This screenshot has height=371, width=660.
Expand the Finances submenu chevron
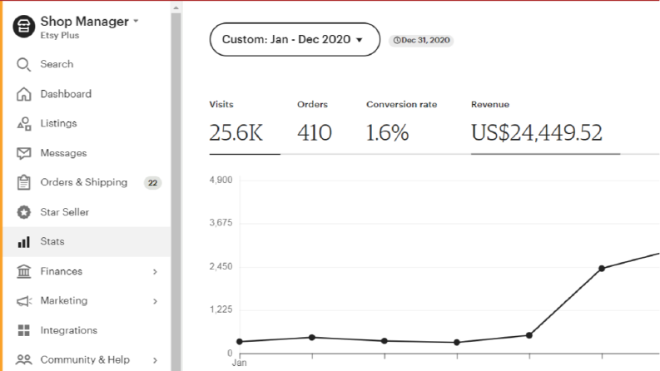click(x=155, y=272)
